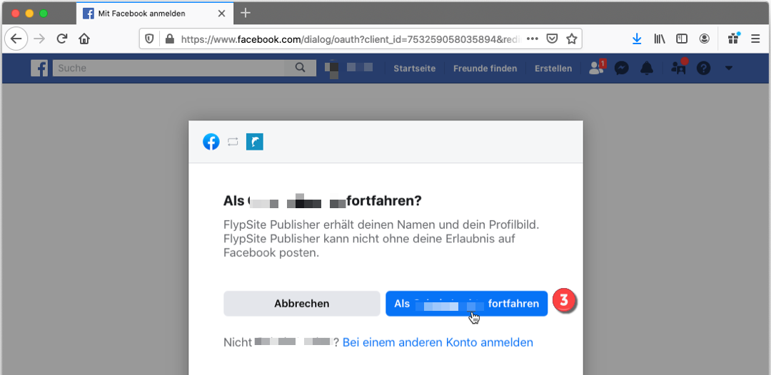
Task: Click the blue Als … fortfahren button
Action: tap(466, 303)
